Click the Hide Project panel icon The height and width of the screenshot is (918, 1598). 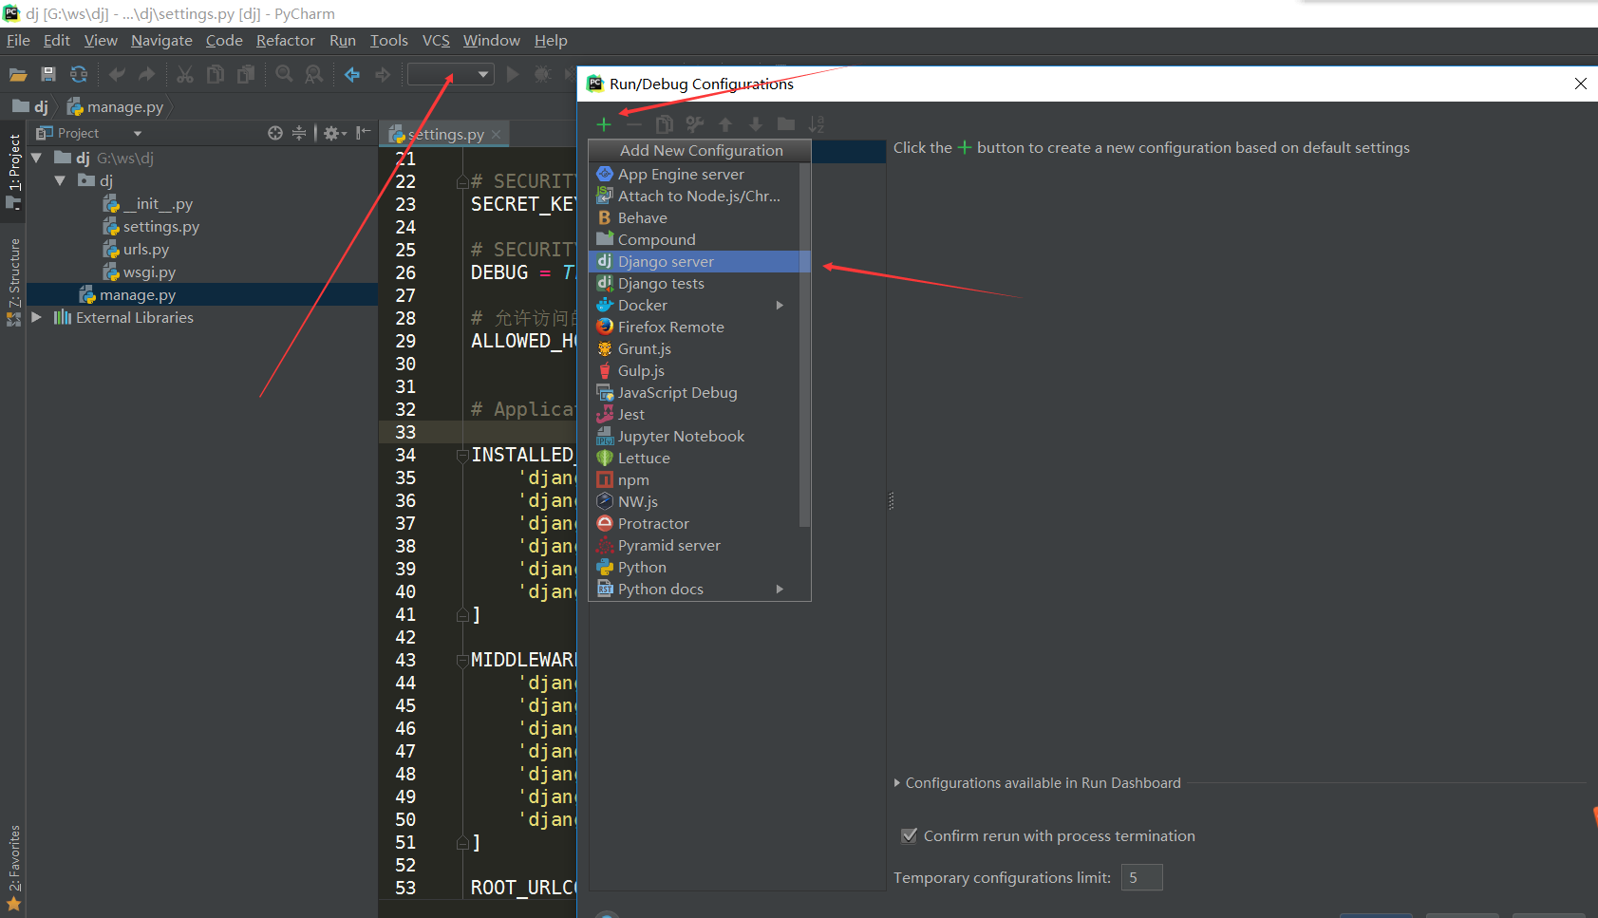363,133
